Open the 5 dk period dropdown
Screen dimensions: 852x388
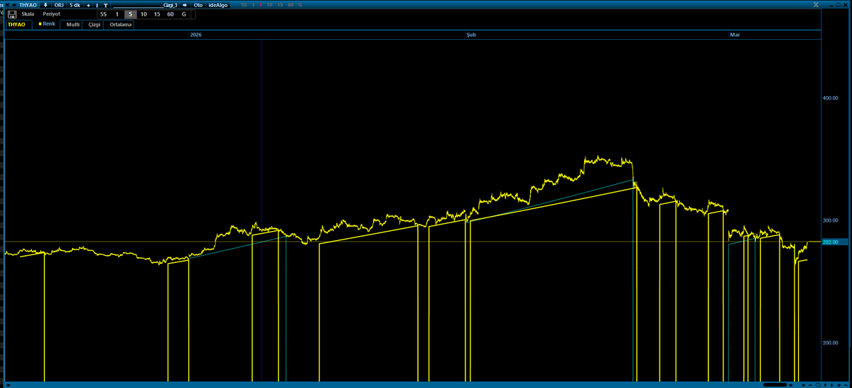75,5
